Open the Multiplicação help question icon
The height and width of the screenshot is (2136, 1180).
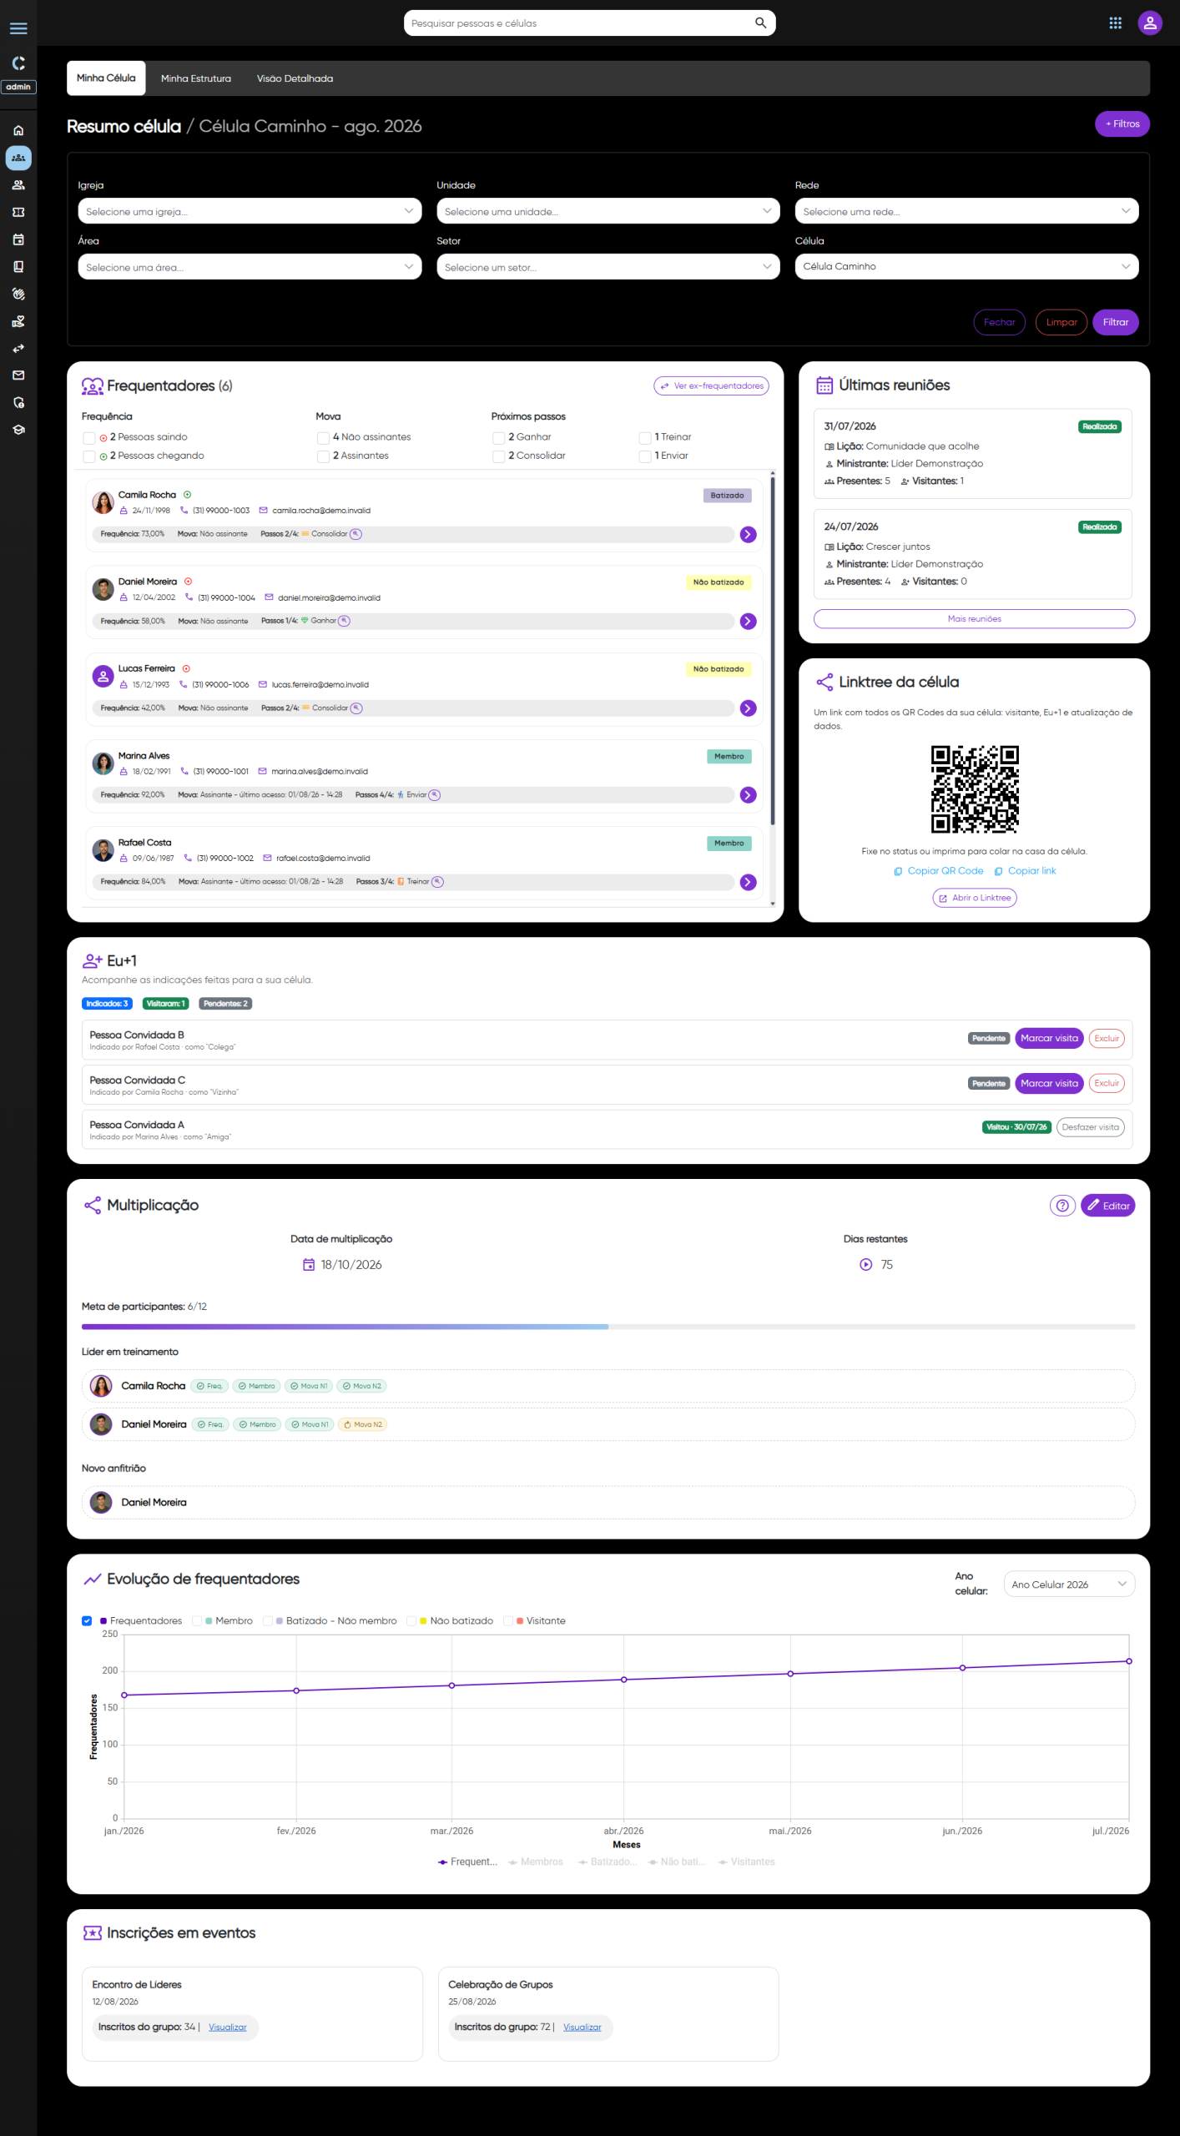coord(1062,1205)
